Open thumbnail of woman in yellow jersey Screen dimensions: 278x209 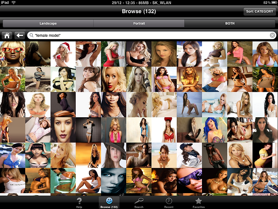pyautogui.click(x=265, y=155)
